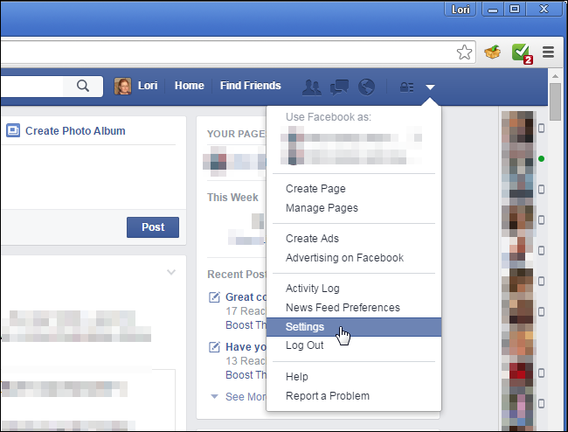Viewport: 568px width, 432px height.
Task: Click the edit icon beside 'Have yo' post
Action: [x=214, y=347]
